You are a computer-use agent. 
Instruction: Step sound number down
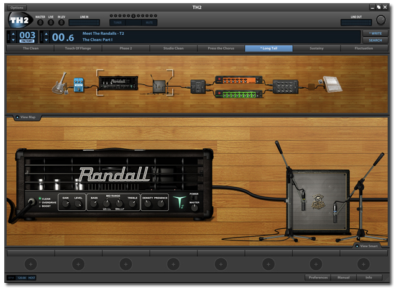46,40
